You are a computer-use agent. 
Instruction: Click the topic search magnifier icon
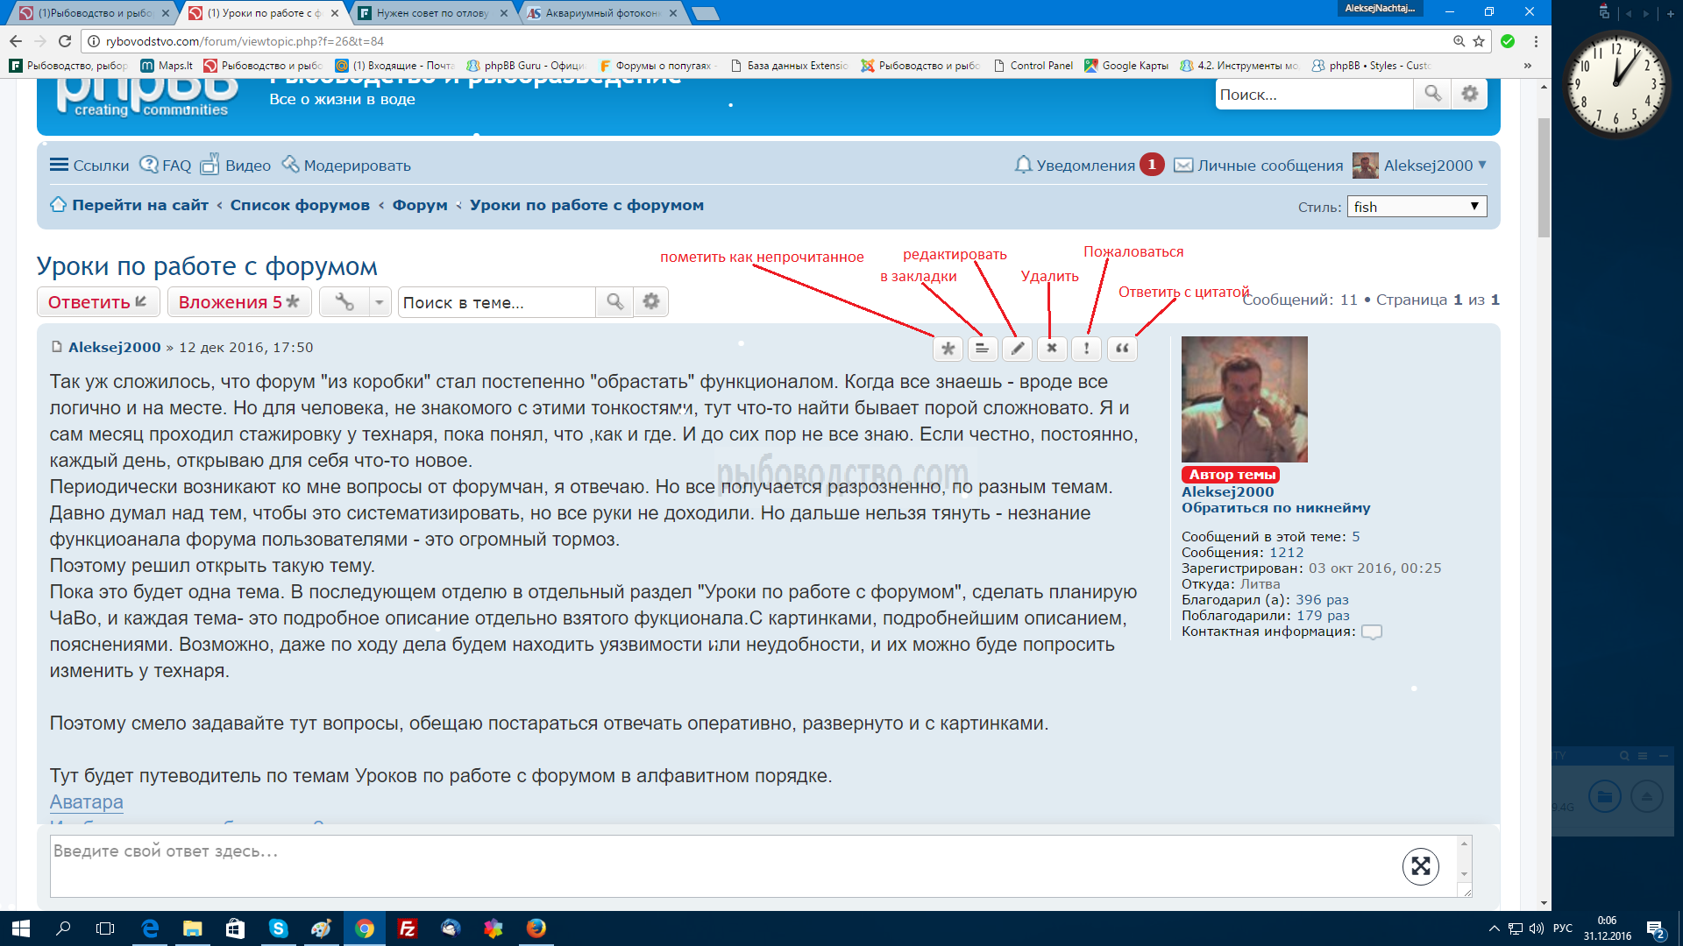tap(614, 302)
